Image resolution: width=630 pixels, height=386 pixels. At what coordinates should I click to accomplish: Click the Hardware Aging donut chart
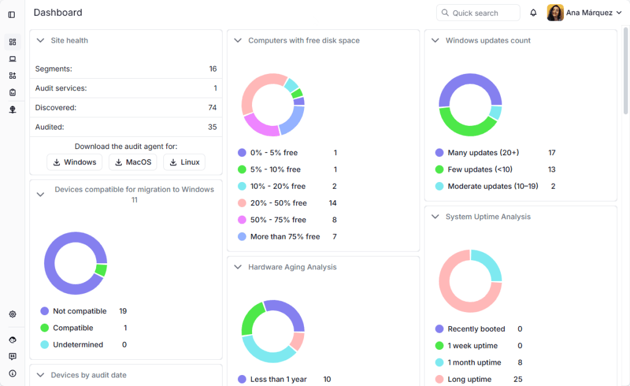click(x=273, y=332)
